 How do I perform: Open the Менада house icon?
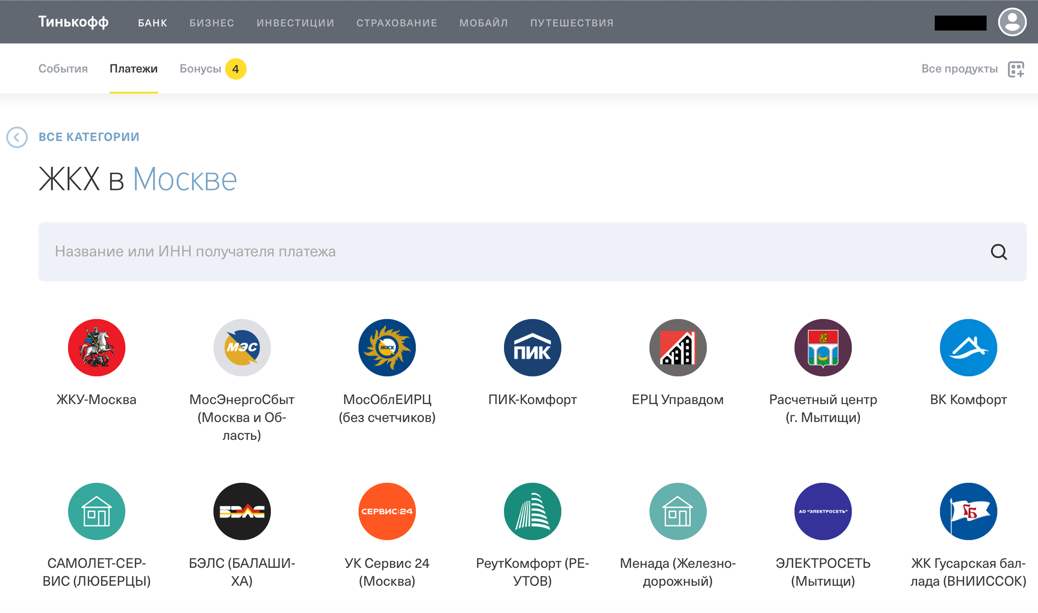678,511
